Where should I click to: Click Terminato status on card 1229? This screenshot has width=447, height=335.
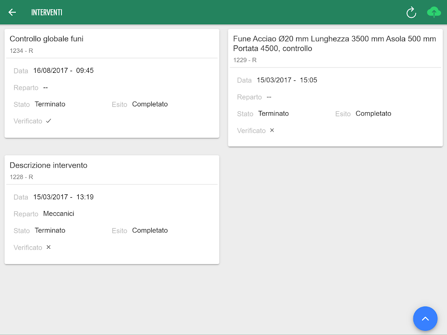[x=274, y=113]
